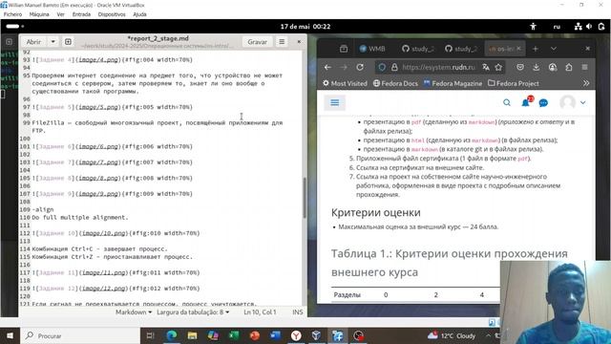Image resolution: width=611 pixels, height=344 pixels.
Task: Open notifications bell with badge
Action: tap(526, 102)
